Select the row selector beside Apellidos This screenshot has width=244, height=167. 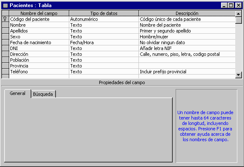[x=5, y=31]
